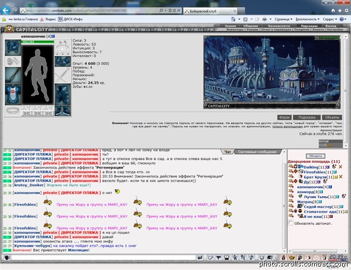Open the Персонаж game menu
Viewport: 351px width, 270px height.
pyautogui.click(x=309, y=26)
